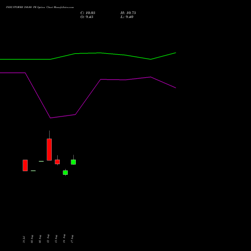This screenshot has width=251, height=251.
Task: Select the high value H: 10.75
Action: point(128,13)
